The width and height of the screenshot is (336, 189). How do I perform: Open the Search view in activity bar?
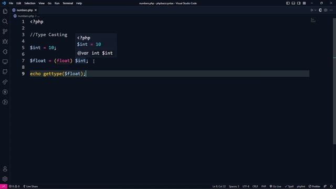pos(5,22)
